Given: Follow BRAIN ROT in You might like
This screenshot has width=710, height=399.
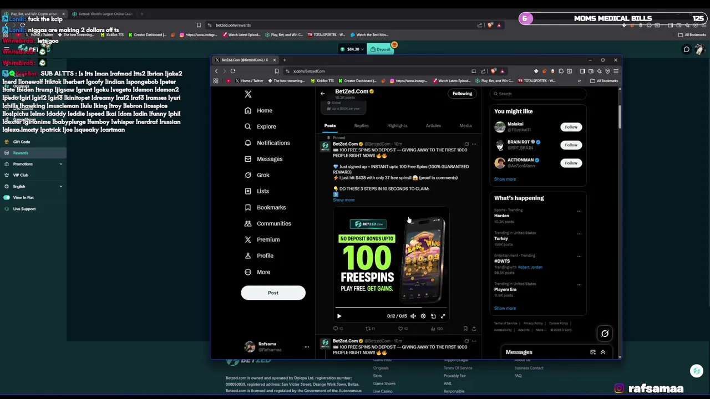Looking at the screenshot, I should coord(571,145).
